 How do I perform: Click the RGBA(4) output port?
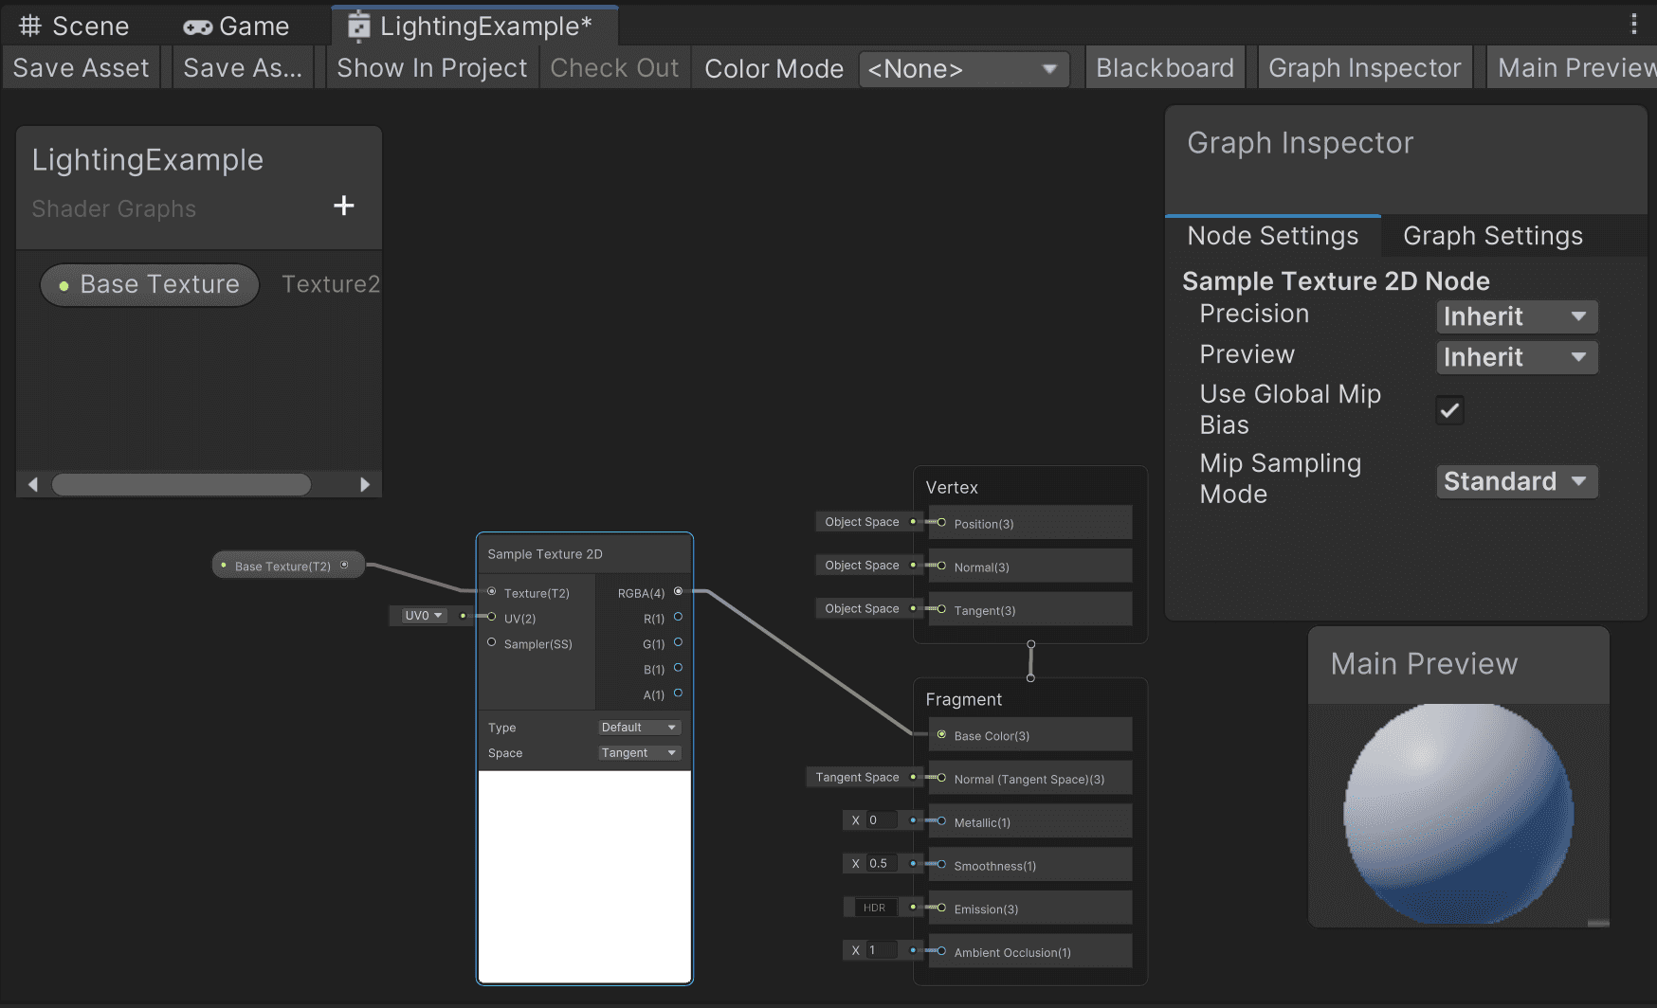(x=678, y=592)
